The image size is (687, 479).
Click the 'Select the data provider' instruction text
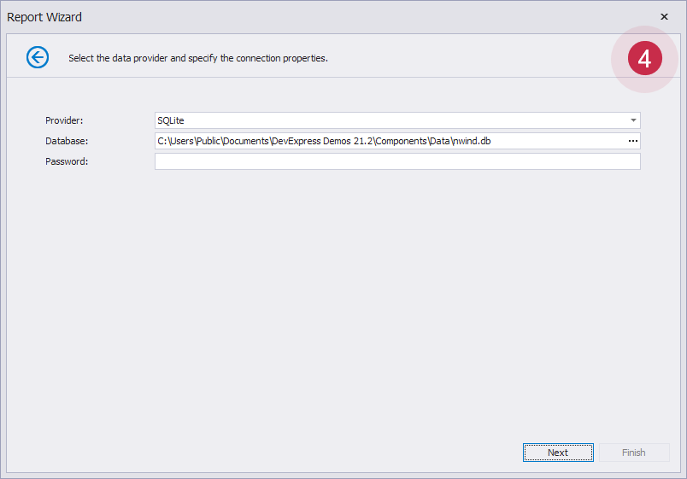pyautogui.click(x=198, y=58)
